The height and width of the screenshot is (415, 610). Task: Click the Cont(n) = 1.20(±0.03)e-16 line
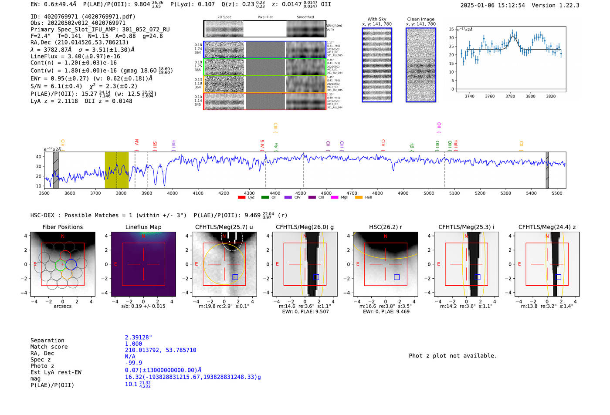click(74, 63)
